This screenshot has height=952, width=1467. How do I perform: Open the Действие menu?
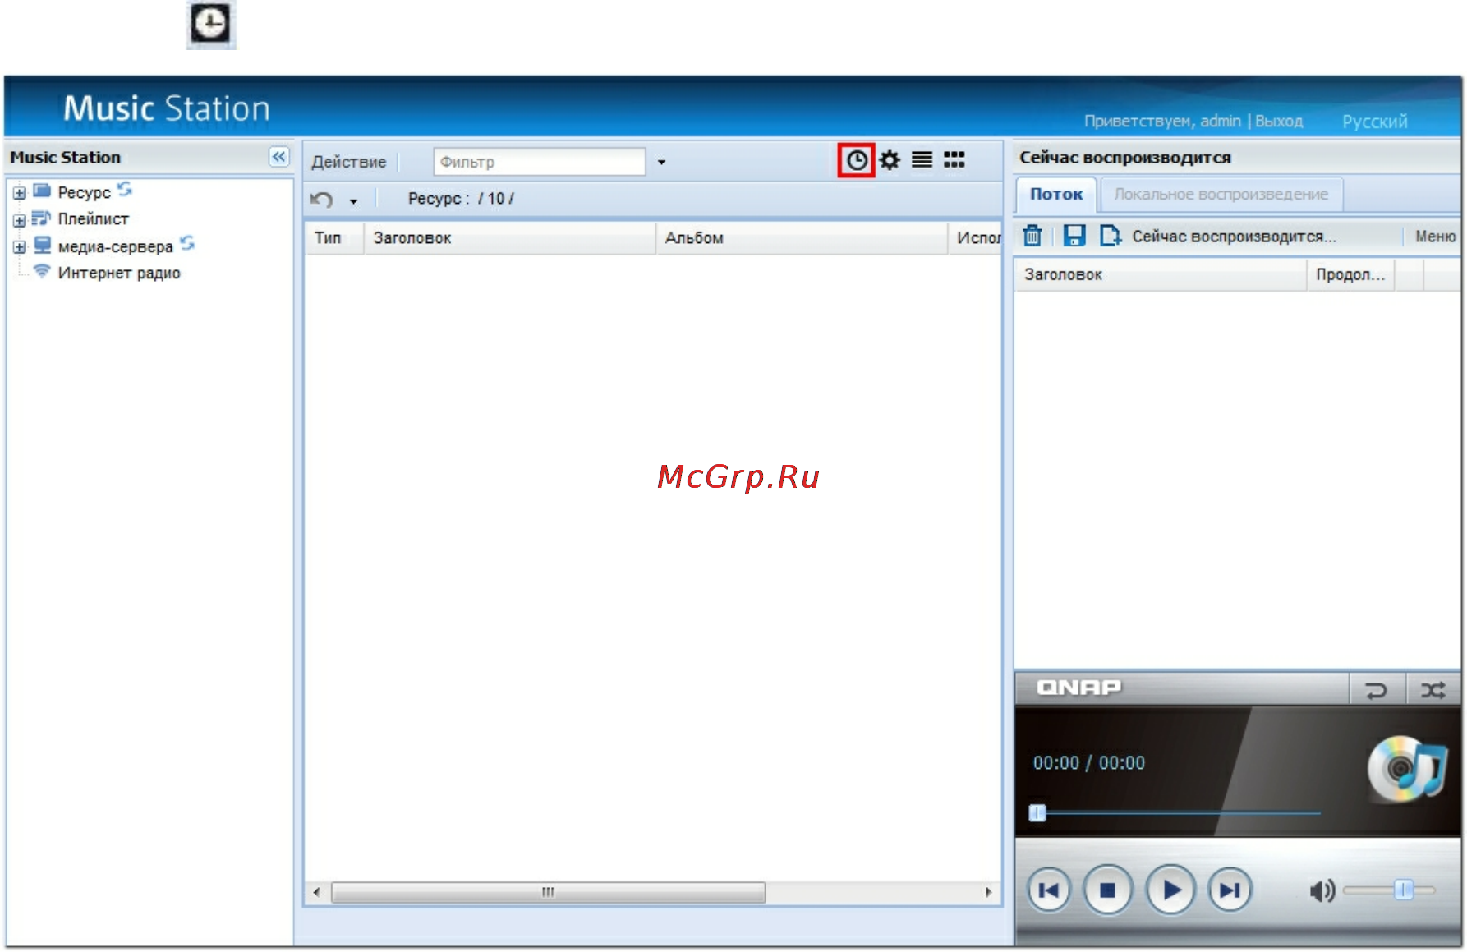(x=348, y=162)
